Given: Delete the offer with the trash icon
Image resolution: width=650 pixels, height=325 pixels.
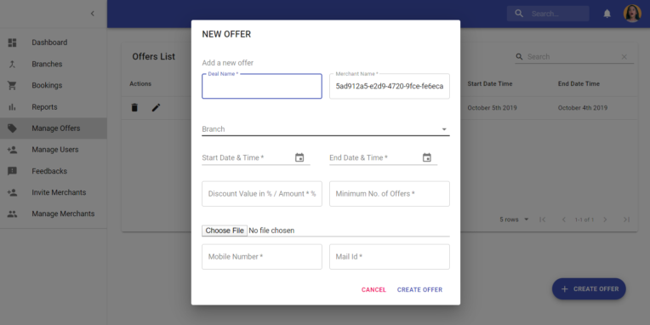Looking at the screenshot, I should (x=134, y=108).
